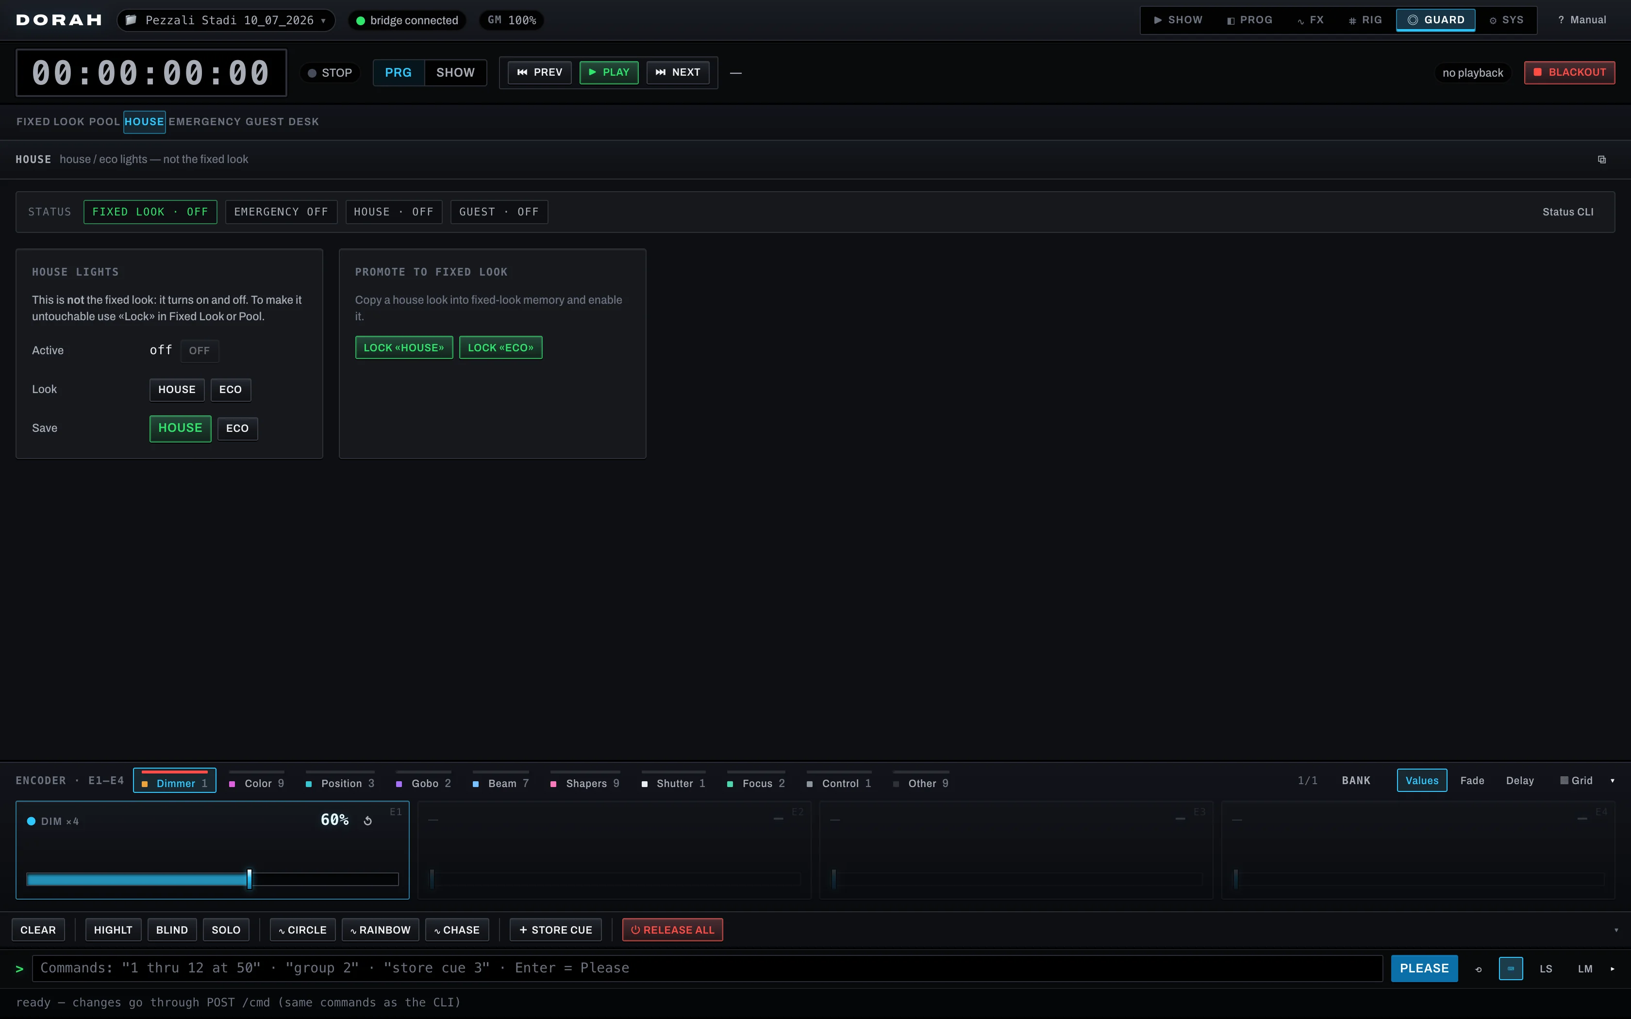Image resolution: width=1631 pixels, height=1019 pixels.
Task: Click LOCK «HOUSE» button
Action: tap(404, 348)
